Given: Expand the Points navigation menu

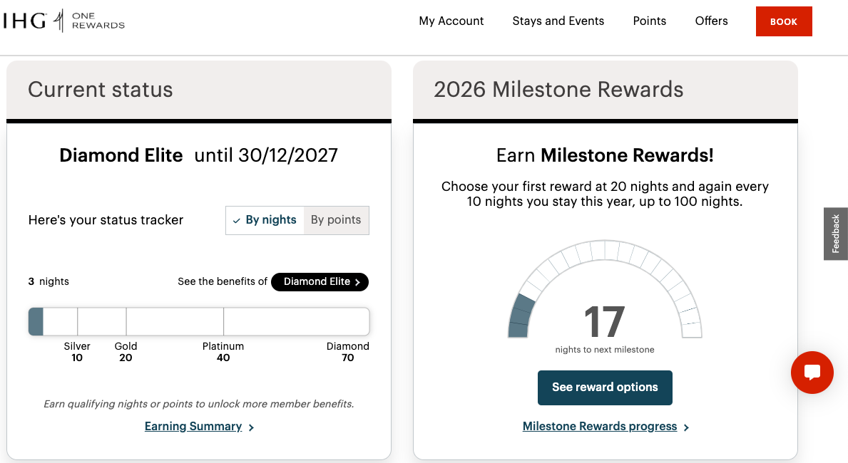Looking at the screenshot, I should (x=649, y=21).
